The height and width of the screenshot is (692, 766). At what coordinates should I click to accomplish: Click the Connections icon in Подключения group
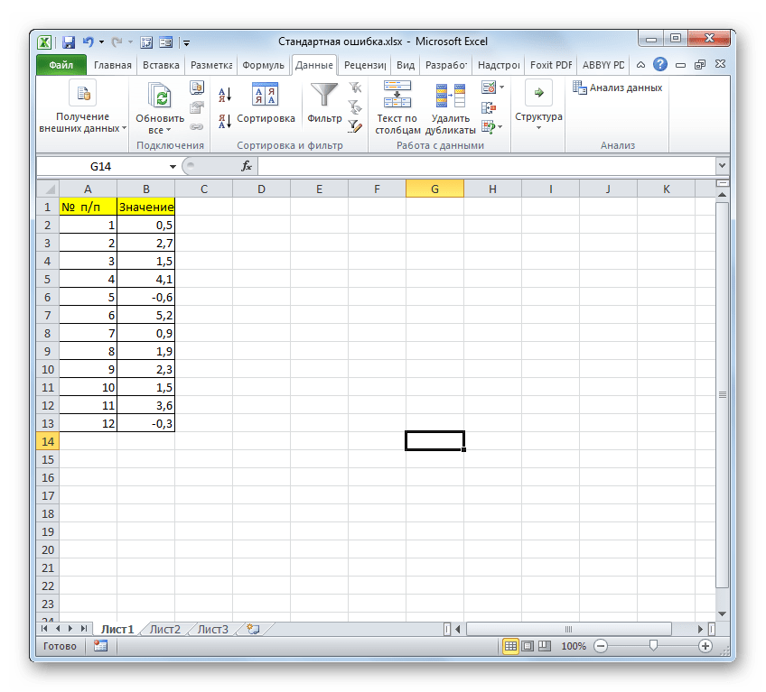pos(197,88)
